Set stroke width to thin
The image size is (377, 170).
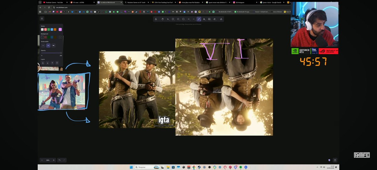pos(43,46)
